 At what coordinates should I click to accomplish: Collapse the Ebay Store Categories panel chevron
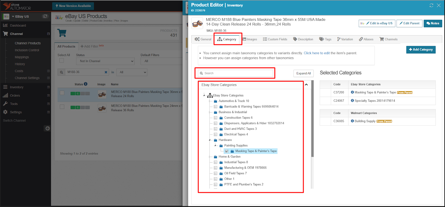coord(306,84)
